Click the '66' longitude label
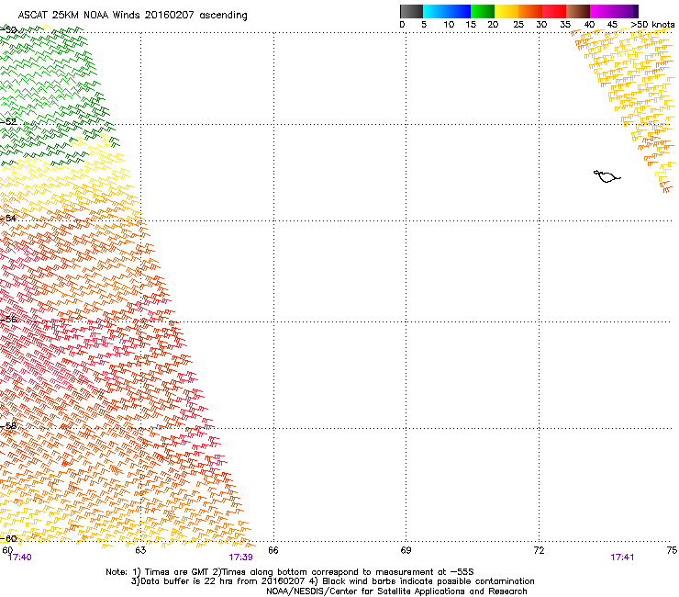Screen dimensions: 679x597 click(x=273, y=550)
